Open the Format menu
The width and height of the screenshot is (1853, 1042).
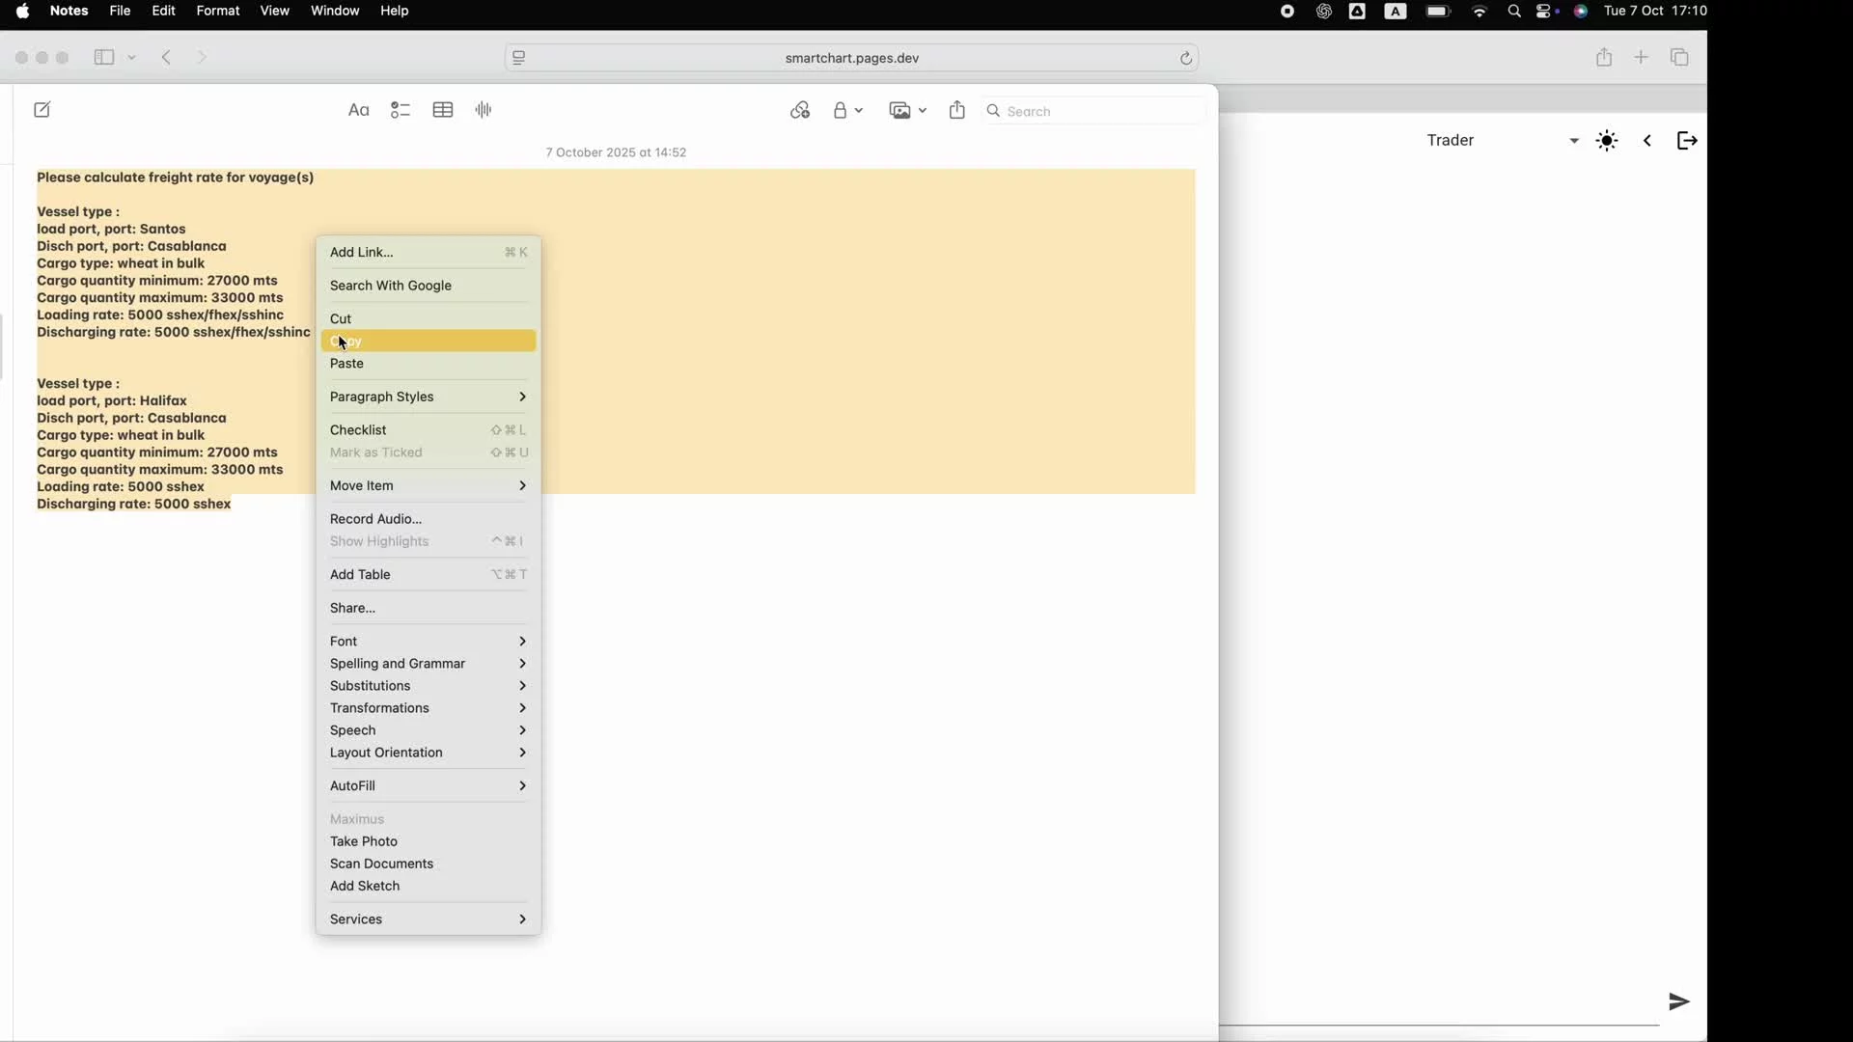point(218,11)
